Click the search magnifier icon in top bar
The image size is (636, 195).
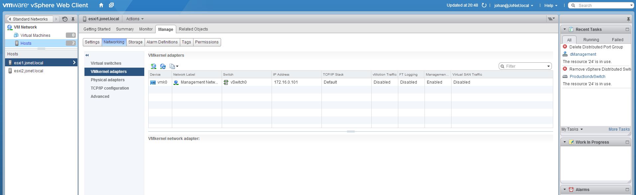click(x=573, y=6)
